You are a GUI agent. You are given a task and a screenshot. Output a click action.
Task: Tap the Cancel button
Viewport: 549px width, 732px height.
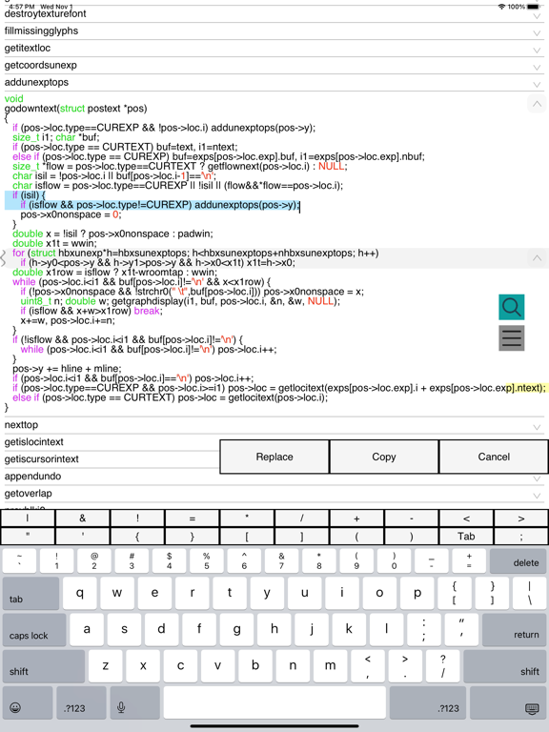coord(494,457)
